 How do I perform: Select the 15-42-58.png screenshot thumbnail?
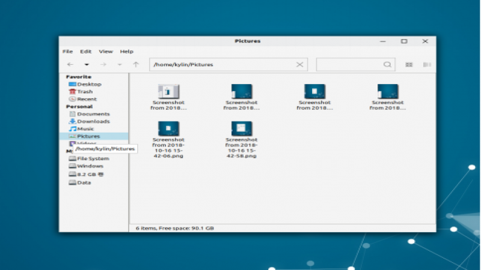[x=242, y=128]
